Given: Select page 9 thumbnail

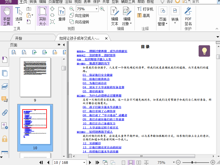Looking at the screenshot, I should click(x=35, y=77).
